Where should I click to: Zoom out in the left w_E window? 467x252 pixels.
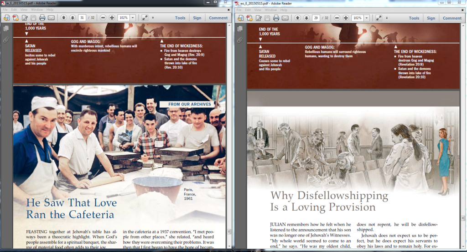(103, 18)
